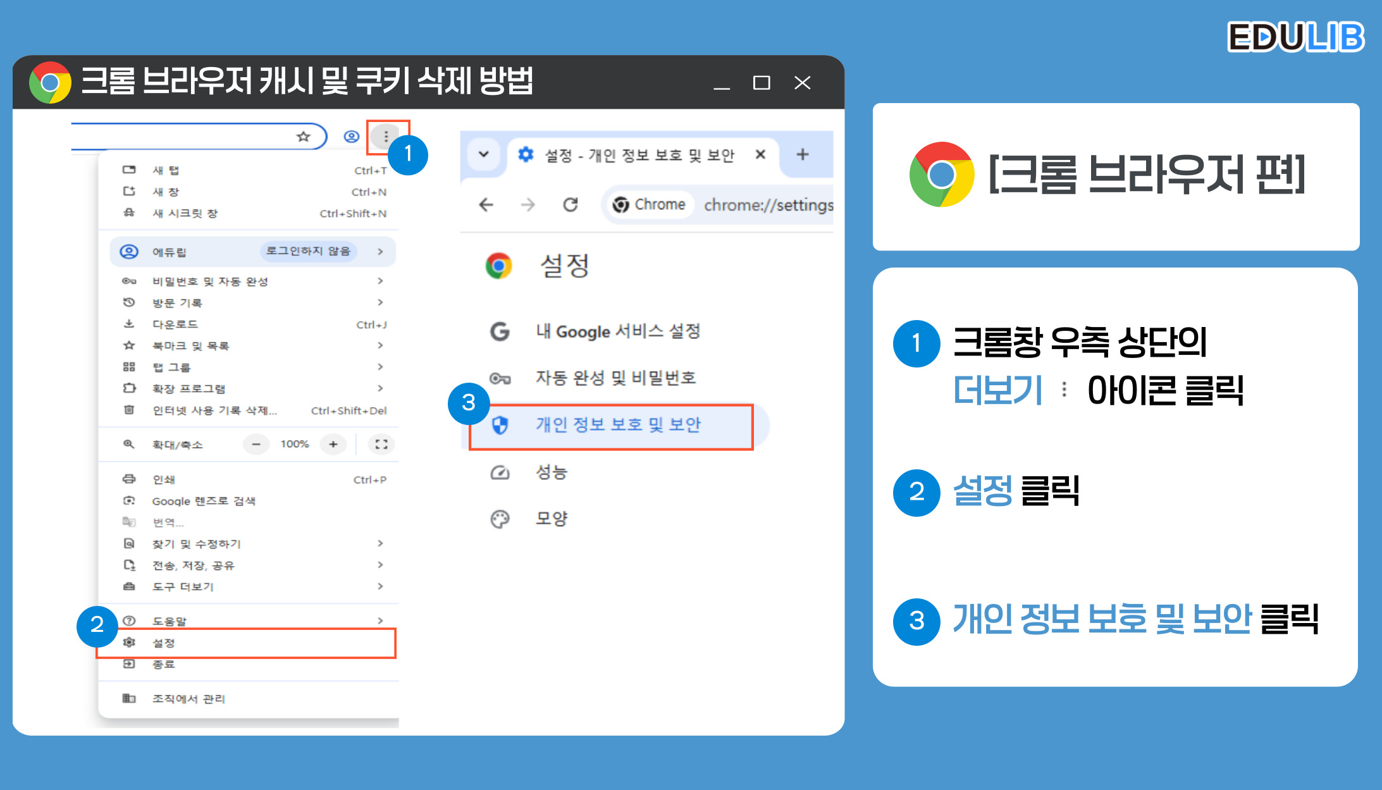Open the Chrome three-dot more menu
This screenshot has width=1382, height=790.
pos(386,137)
